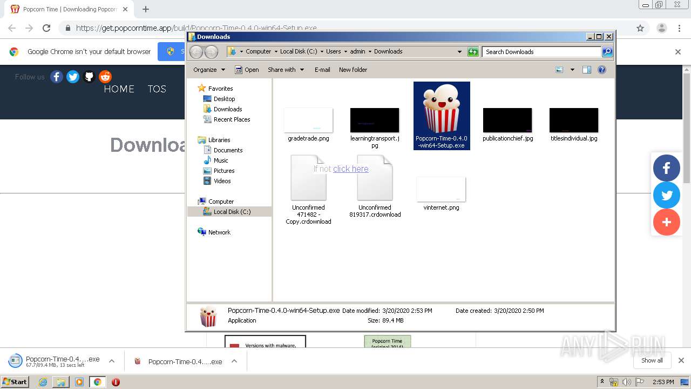Click E-mail in Explorer toolbar
The image size is (691, 389).
click(322, 70)
